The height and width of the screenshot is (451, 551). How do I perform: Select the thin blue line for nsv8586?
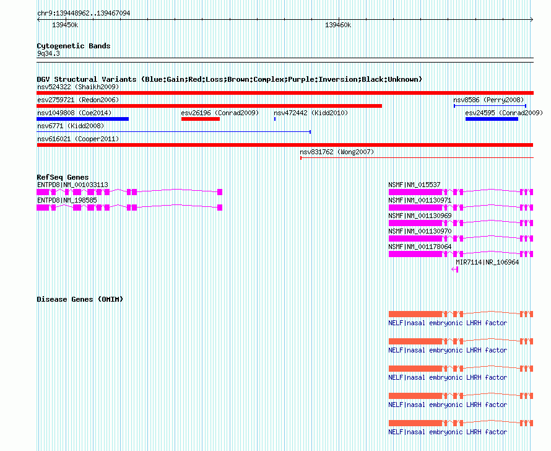490,106
